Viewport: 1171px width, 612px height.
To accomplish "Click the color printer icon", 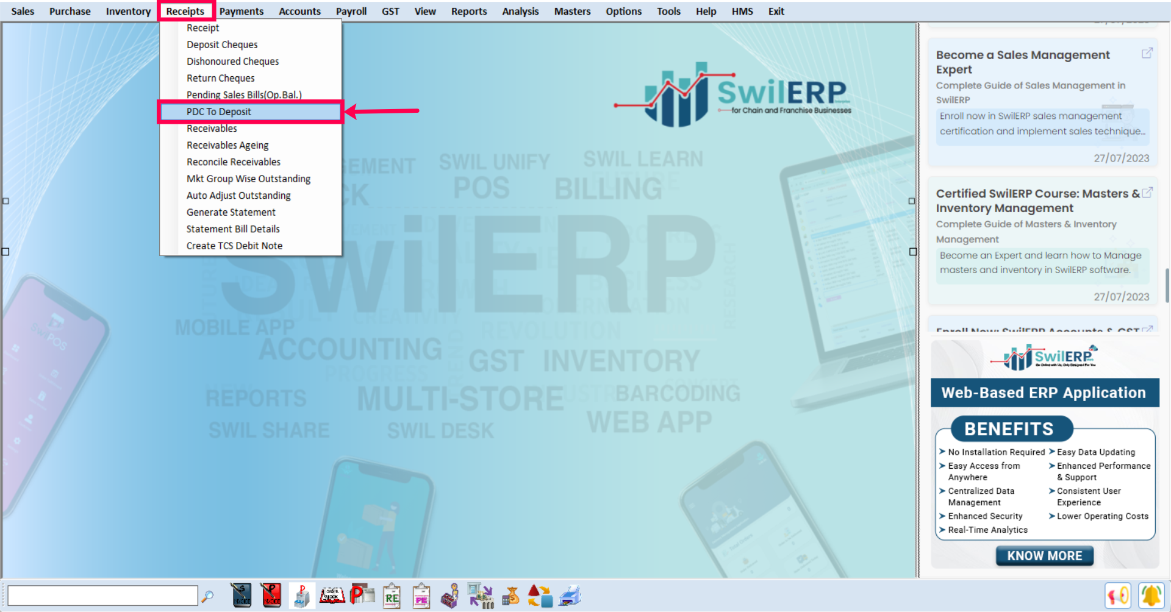I will (x=570, y=596).
